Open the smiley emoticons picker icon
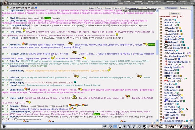Viewport: 195px width, 130px height. click(140, 127)
